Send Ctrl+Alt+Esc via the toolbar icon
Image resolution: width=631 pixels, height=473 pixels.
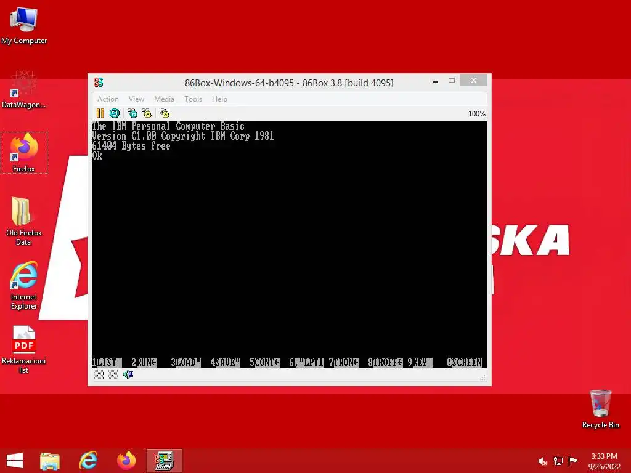(147, 113)
